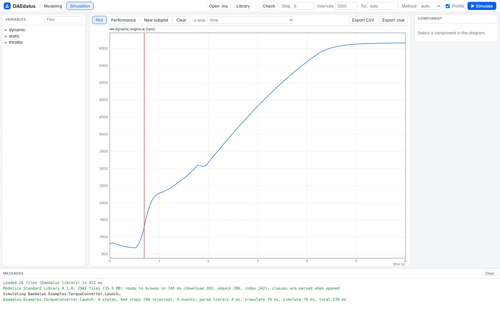The height and width of the screenshot is (312, 500).
Task: Export results as .mat file
Action: pos(393,20)
